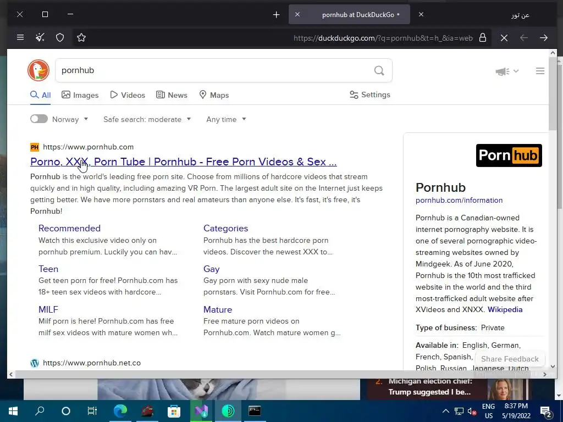
Task: Click the info panel logo image
Action: point(509,156)
